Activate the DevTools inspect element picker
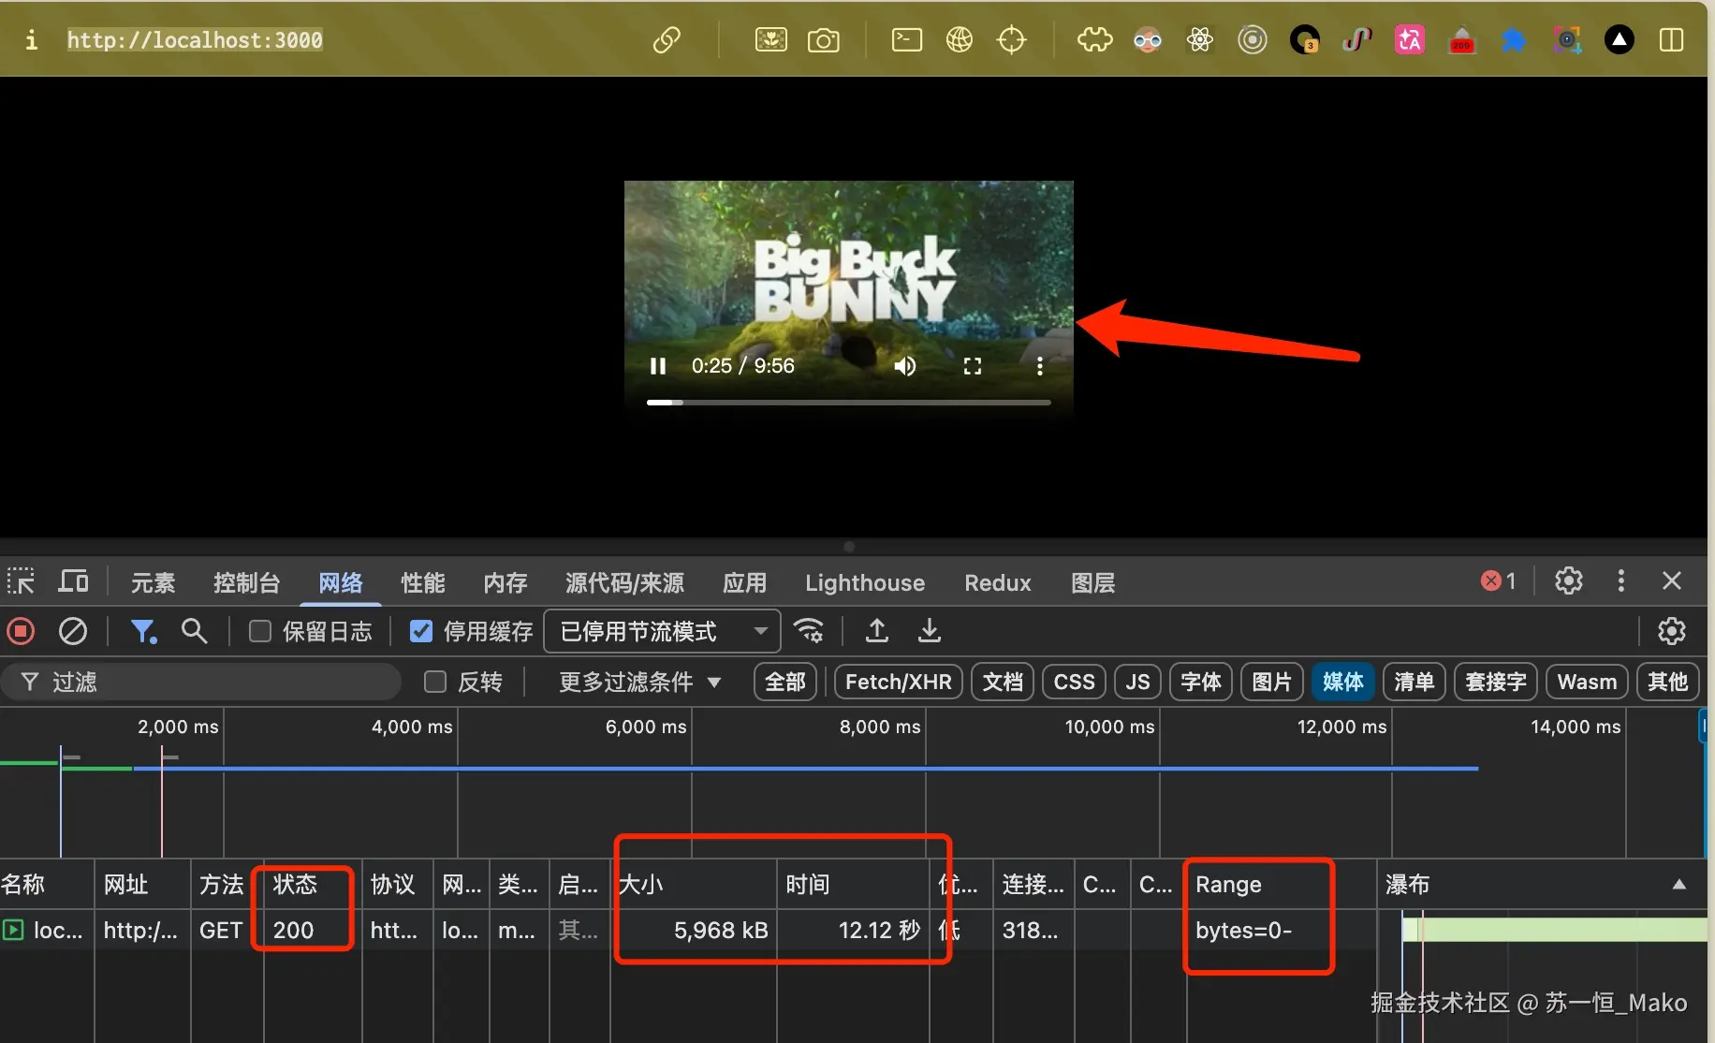 (21, 582)
